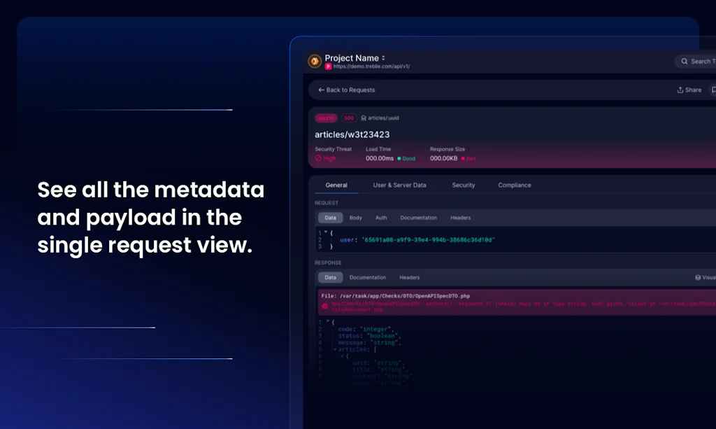
Task: Open the Compliance tab
Action: [515, 185]
